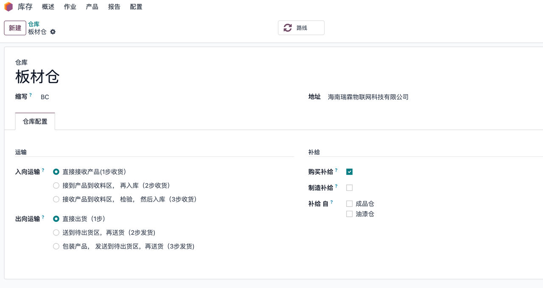The image size is (543, 288).
Task: Select 3步发货 outbound radio option
Action: 56,246
